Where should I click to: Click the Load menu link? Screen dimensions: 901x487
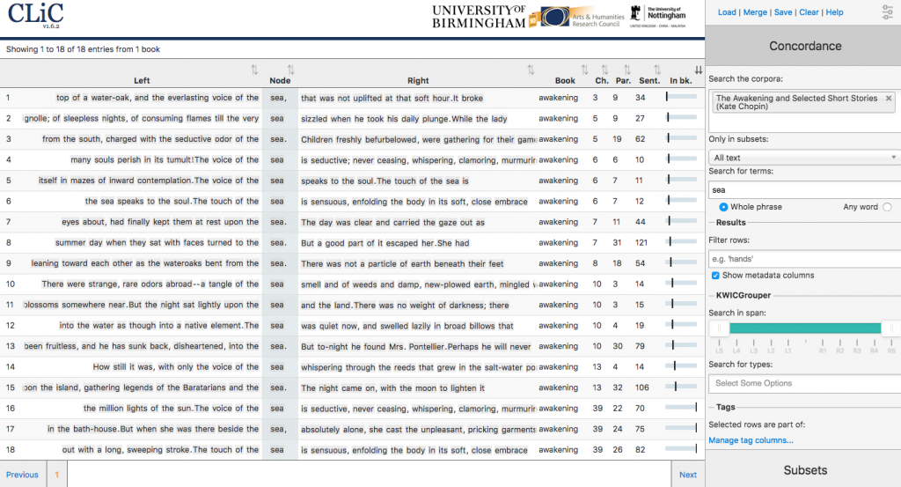click(727, 12)
